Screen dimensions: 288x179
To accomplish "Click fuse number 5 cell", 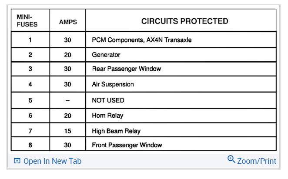I will coord(30,100).
